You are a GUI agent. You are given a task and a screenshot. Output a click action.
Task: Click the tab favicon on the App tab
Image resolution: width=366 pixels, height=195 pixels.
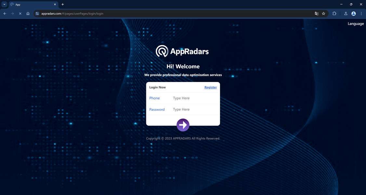point(12,4)
